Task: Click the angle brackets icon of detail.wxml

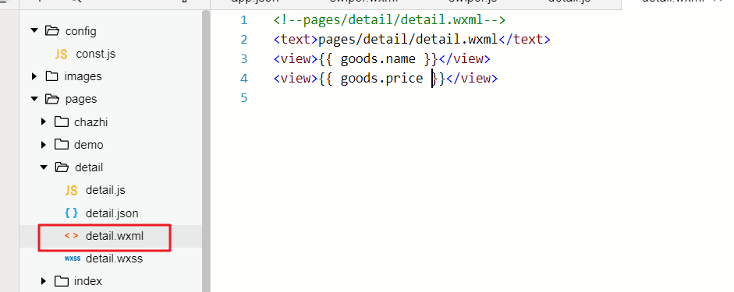Action: [x=71, y=236]
